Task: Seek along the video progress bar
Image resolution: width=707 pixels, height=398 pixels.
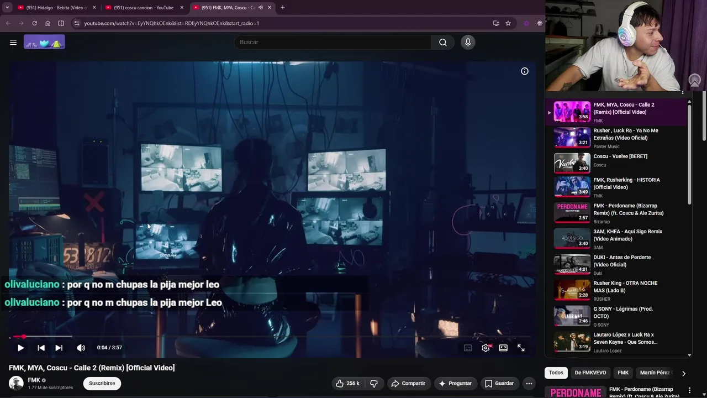Action: [x=272, y=337]
